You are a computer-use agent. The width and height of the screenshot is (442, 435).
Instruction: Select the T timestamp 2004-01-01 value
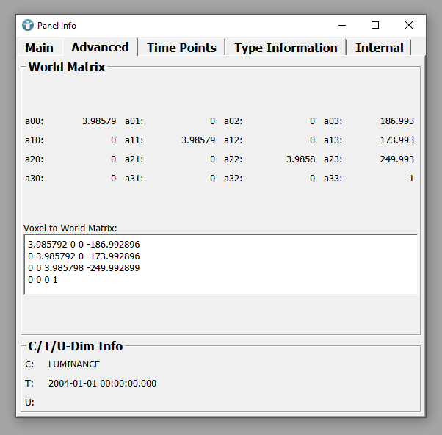click(x=102, y=384)
